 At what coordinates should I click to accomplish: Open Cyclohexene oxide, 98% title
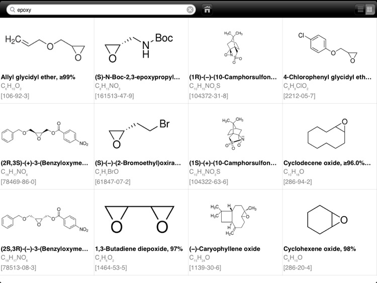tap(320, 249)
